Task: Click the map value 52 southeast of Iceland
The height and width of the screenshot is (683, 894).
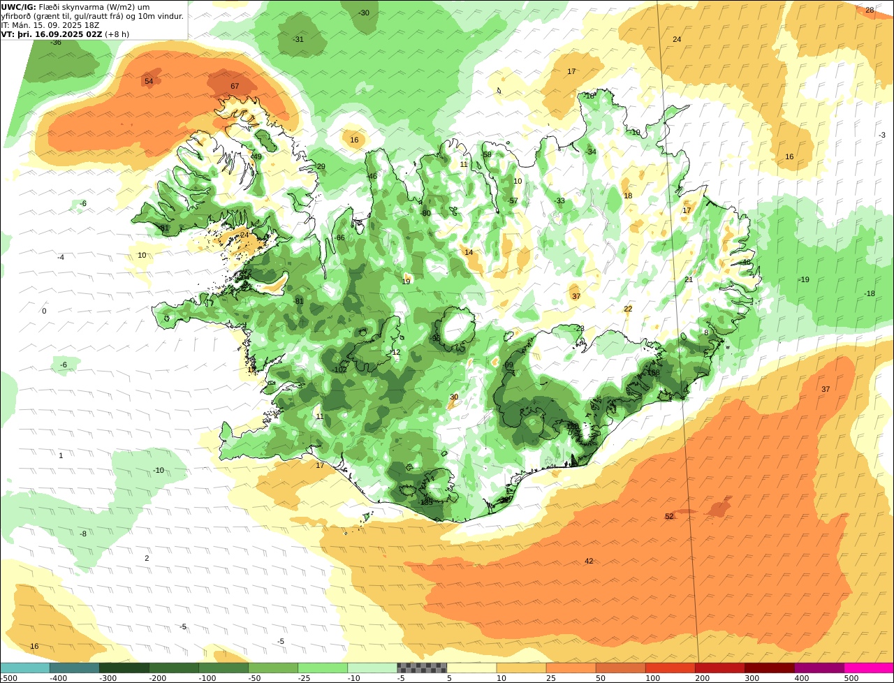Action: 669,516
